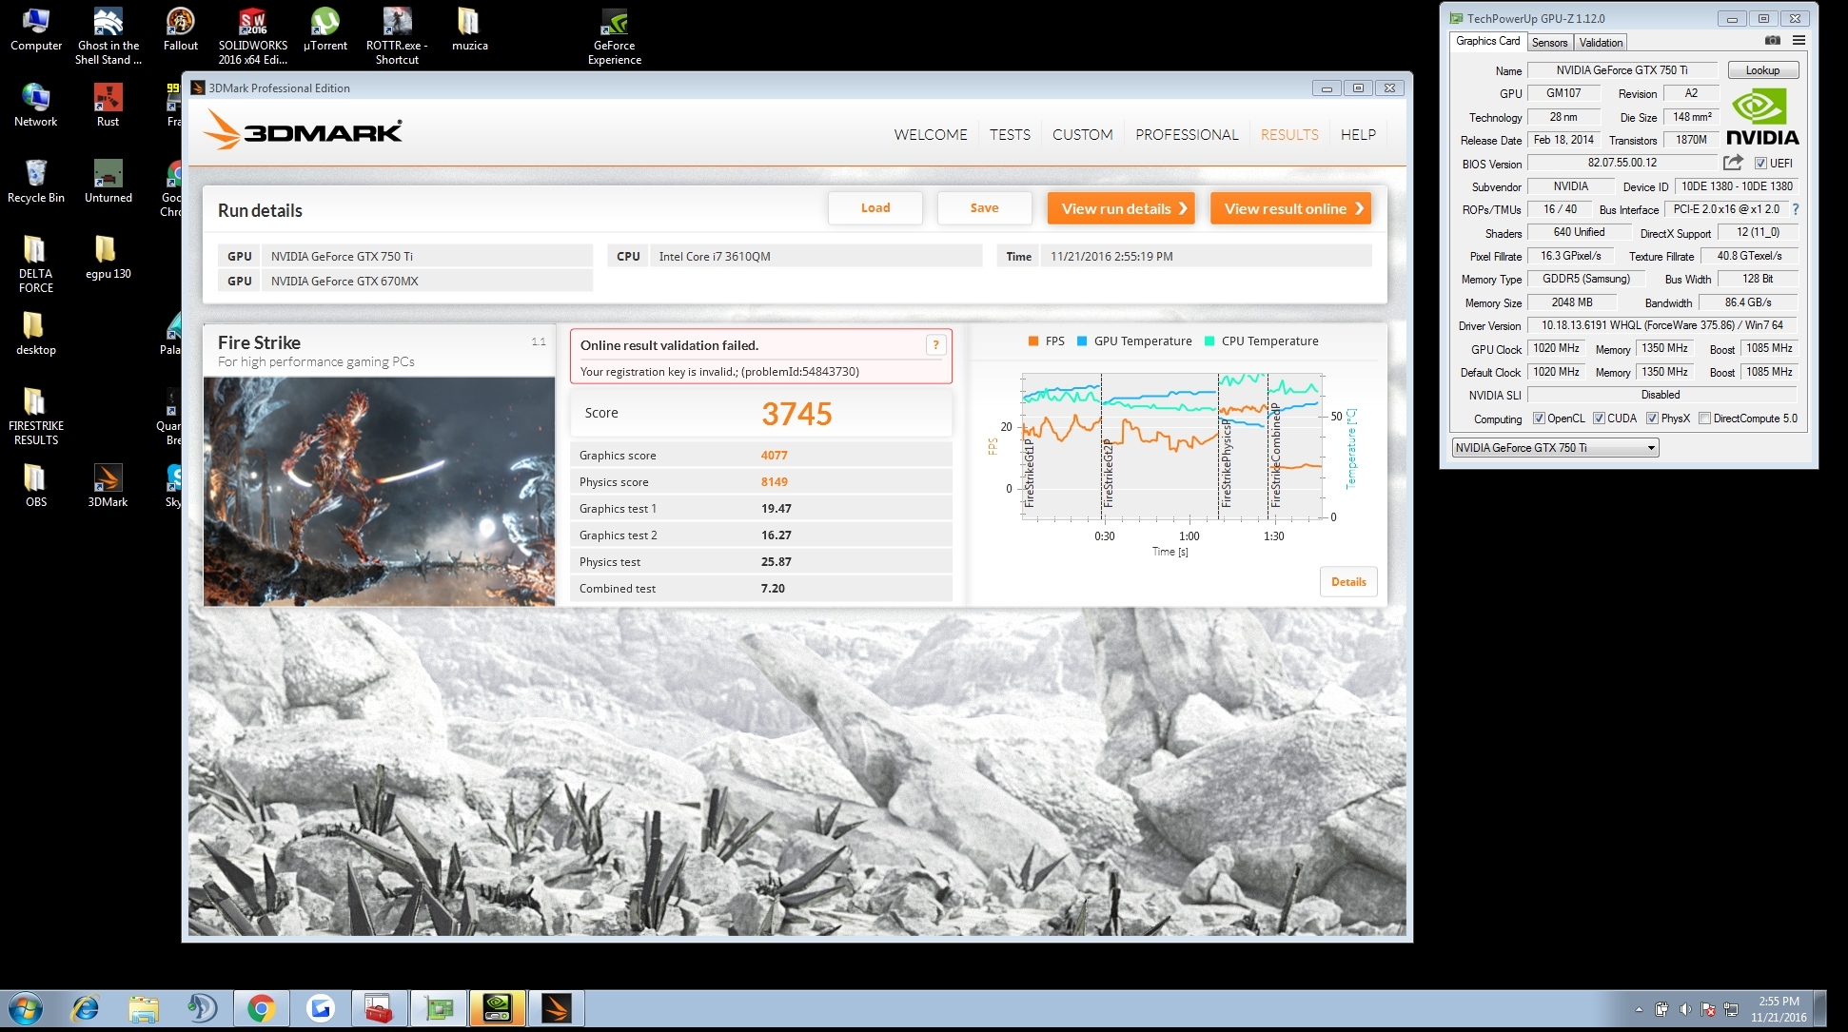This screenshot has height=1032, width=1848.
Task: Open the HELP menu in 3DMark
Action: [1358, 135]
